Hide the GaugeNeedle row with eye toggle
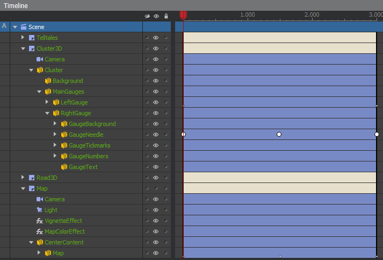The image size is (383, 260). 156,135
